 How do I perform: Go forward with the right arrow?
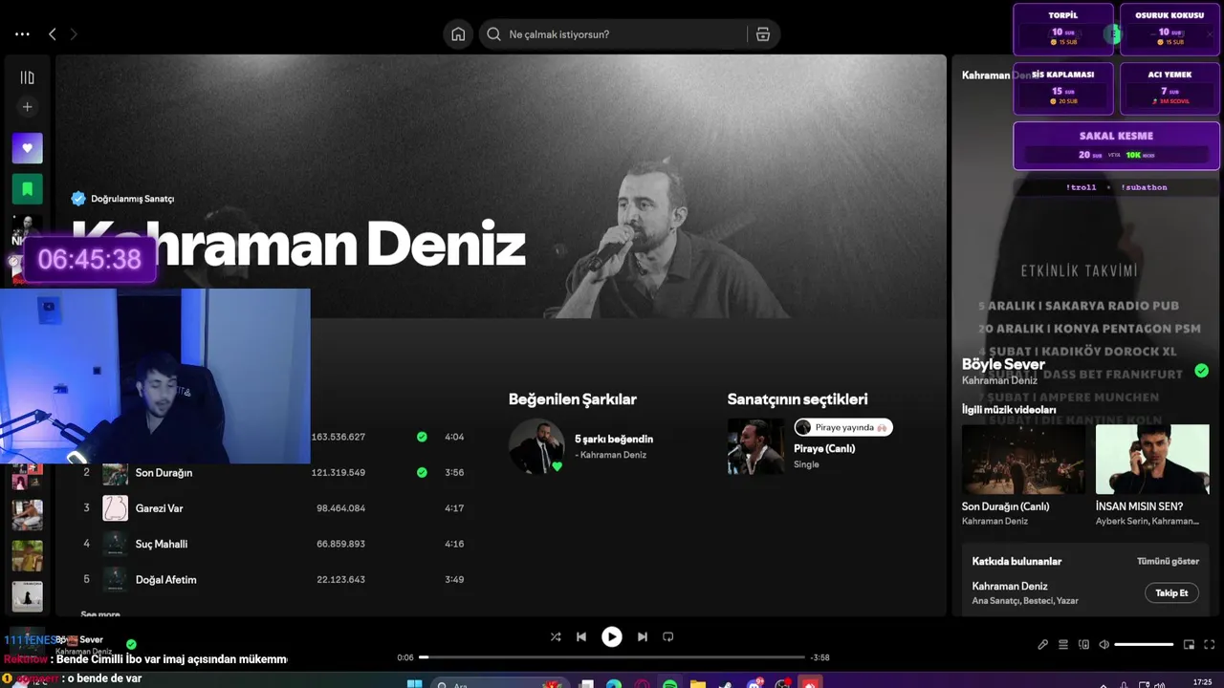point(74,34)
